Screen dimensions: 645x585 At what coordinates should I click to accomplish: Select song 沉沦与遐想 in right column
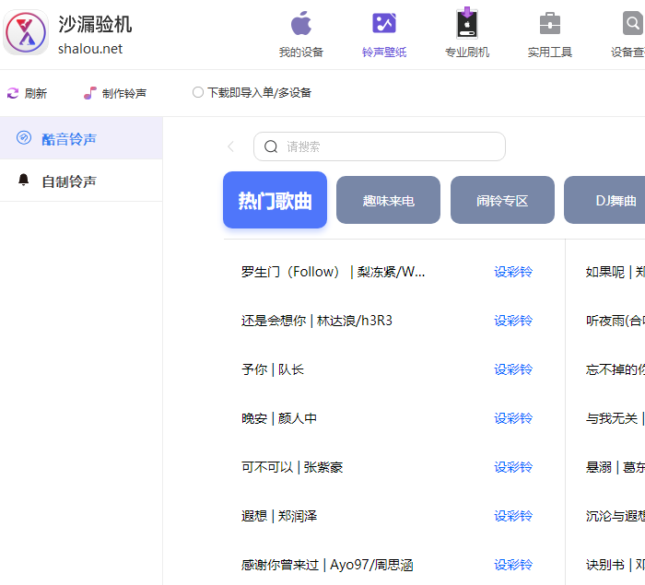[x=615, y=516]
